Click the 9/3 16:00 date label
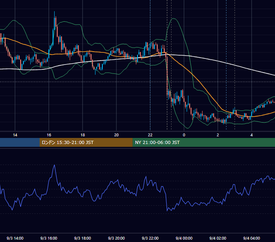Screen dimensions: 275x242 pos(49,238)
